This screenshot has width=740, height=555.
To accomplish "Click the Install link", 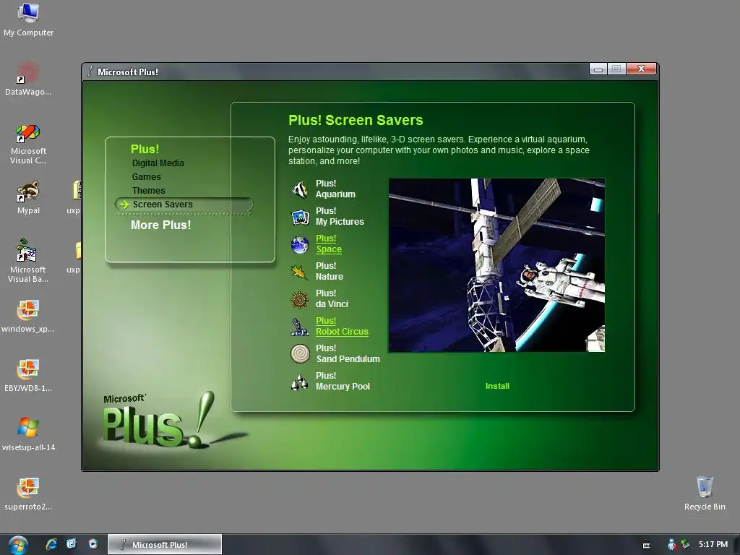I will coord(497,386).
